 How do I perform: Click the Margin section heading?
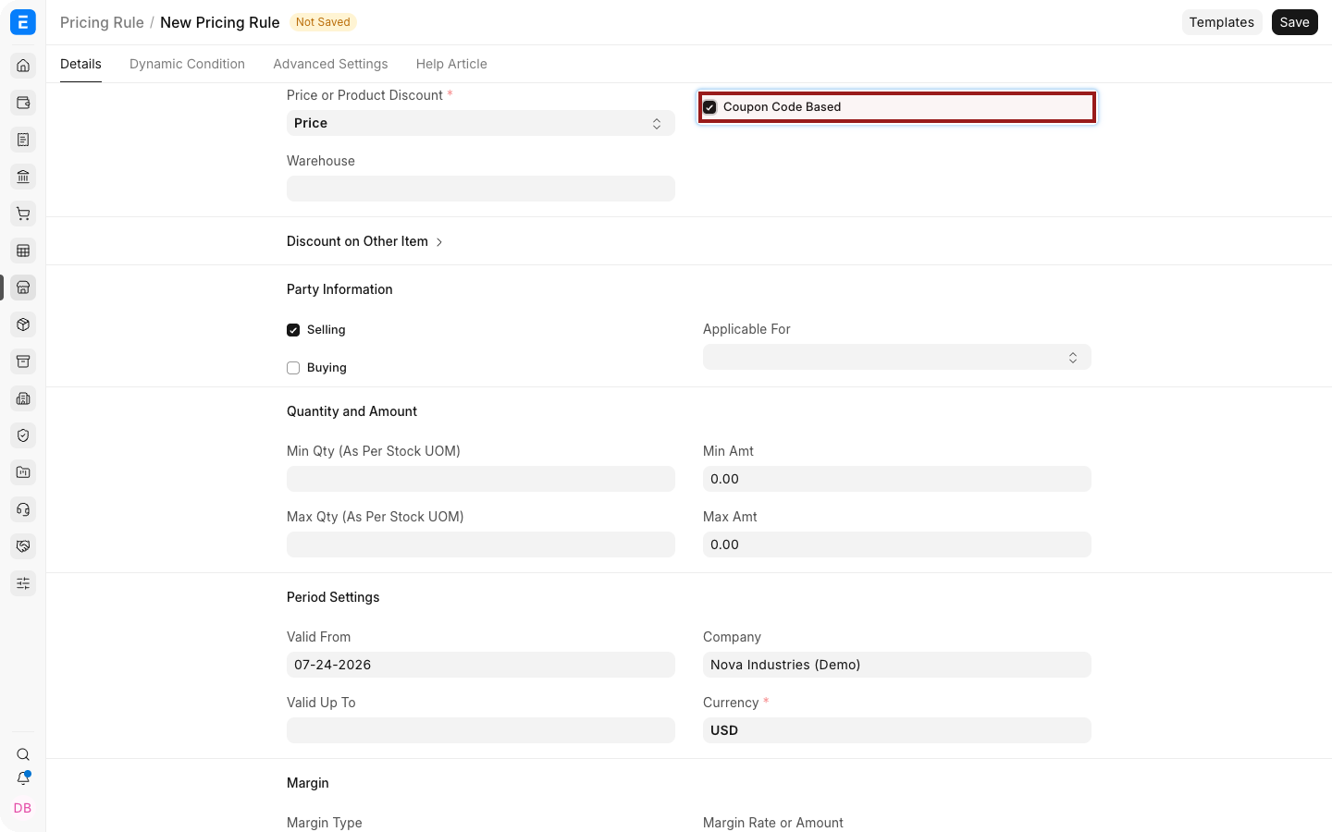pos(308,783)
